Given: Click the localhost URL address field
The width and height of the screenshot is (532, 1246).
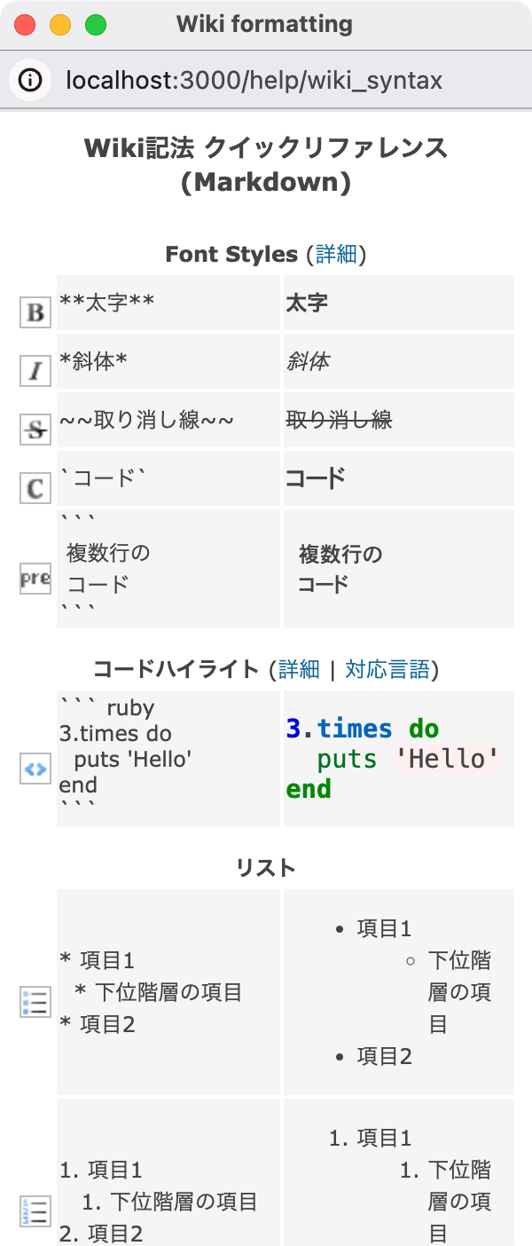Looking at the screenshot, I should point(254,81).
